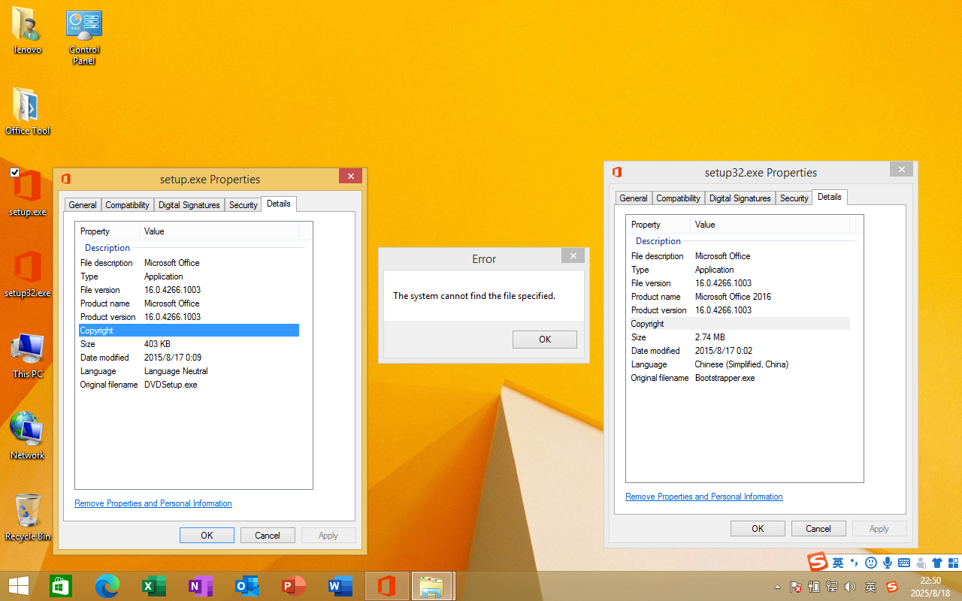This screenshot has height=601, width=962.
Task: Open Outlook taskbar icon
Action: pyautogui.click(x=247, y=586)
